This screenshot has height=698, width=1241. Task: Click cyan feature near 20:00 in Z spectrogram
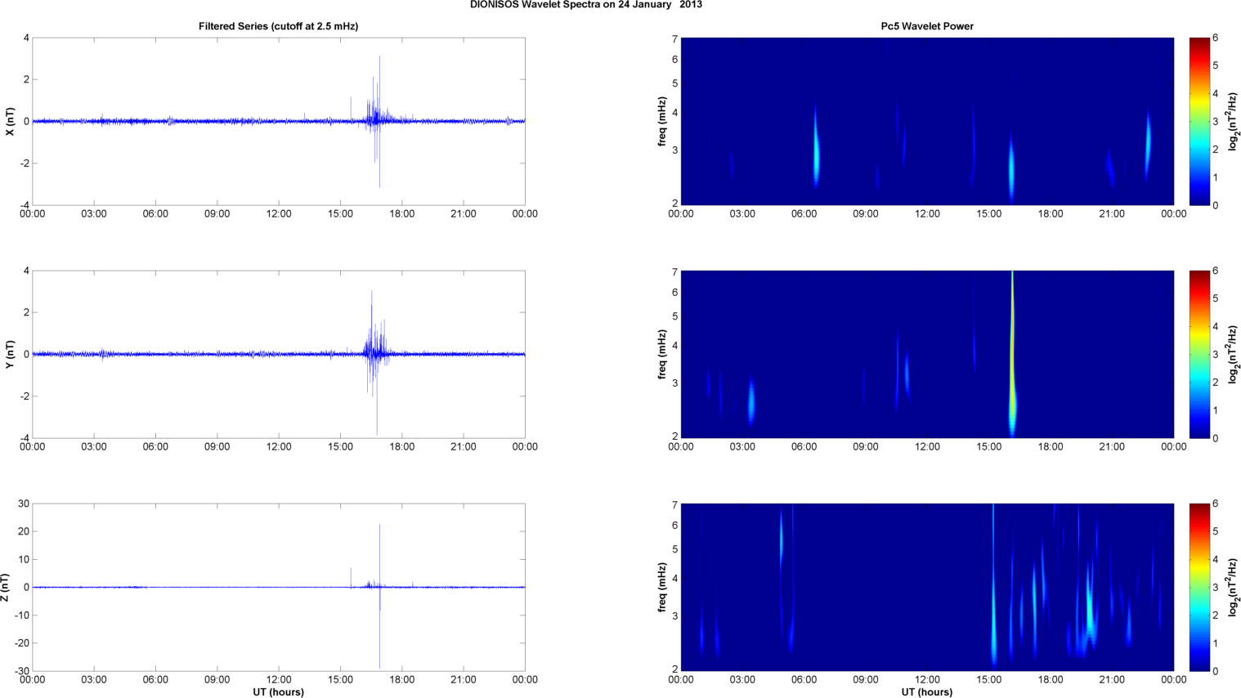coord(1089,605)
